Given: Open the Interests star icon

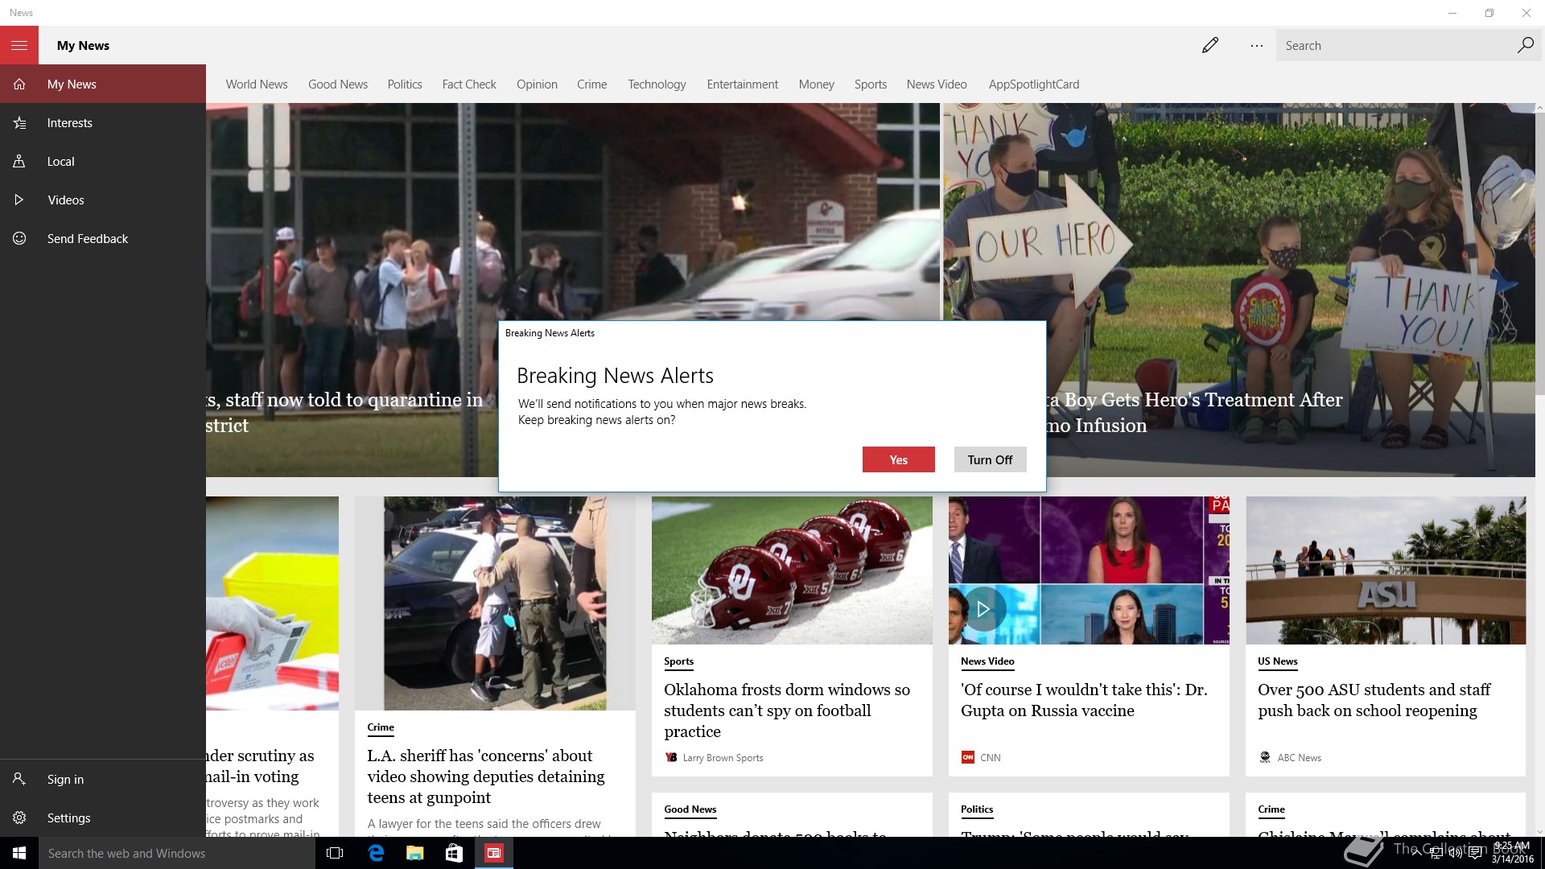Looking at the screenshot, I should click(19, 123).
